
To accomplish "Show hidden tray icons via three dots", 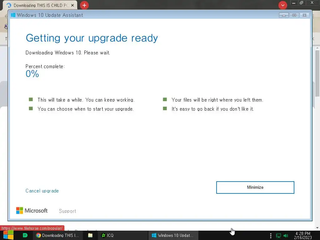I will (x=271, y=236).
